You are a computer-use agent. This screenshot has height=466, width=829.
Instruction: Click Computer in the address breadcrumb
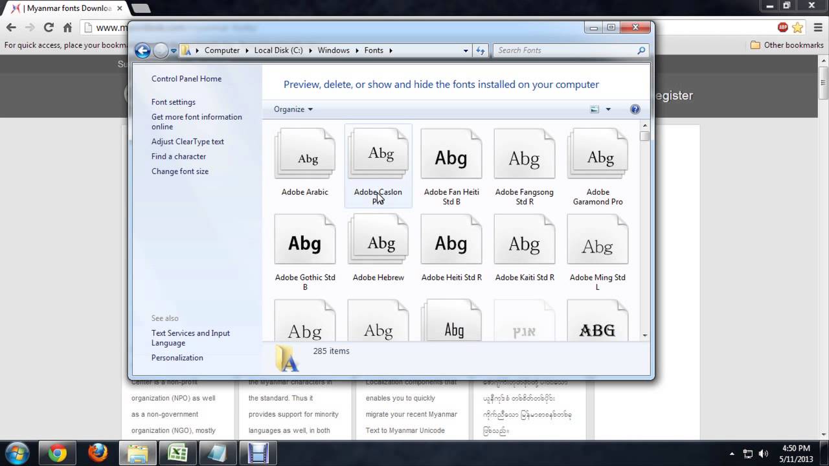coord(222,50)
